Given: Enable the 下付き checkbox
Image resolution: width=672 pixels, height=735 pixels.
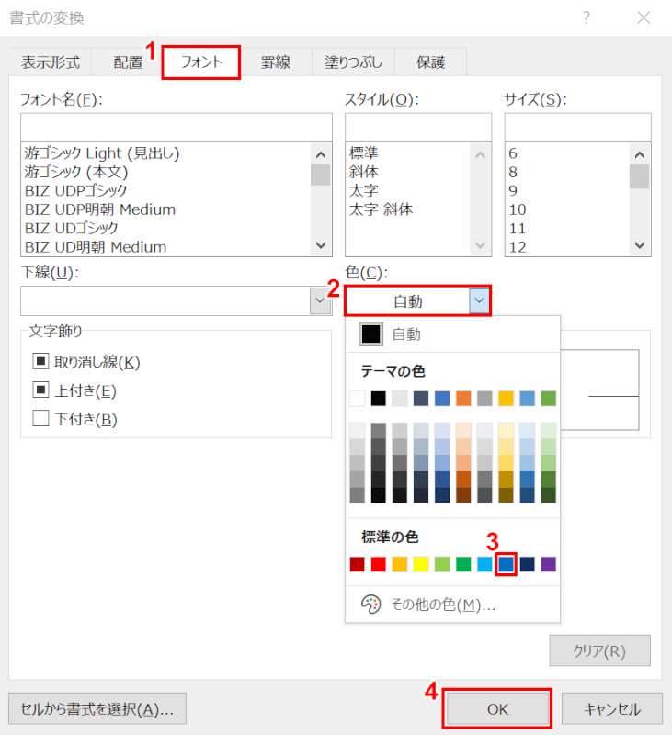Looking at the screenshot, I should (x=40, y=419).
